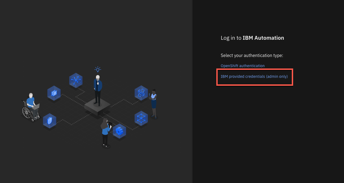
Task: Select IBM provided credentials (admin only)
Action: (x=254, y=76)
